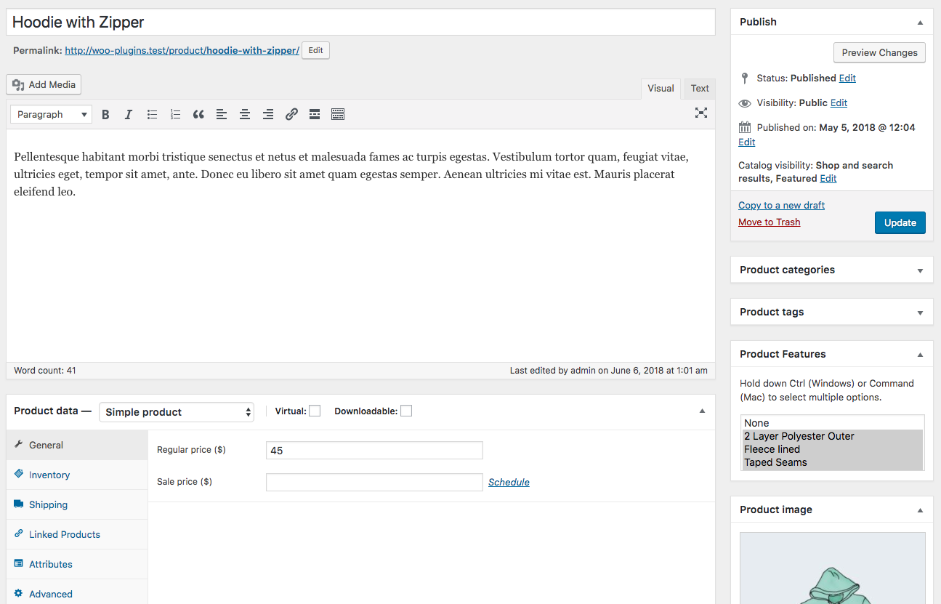Switch to the Text editor tab
Screen dimensions: 941x604
(700, 89)
